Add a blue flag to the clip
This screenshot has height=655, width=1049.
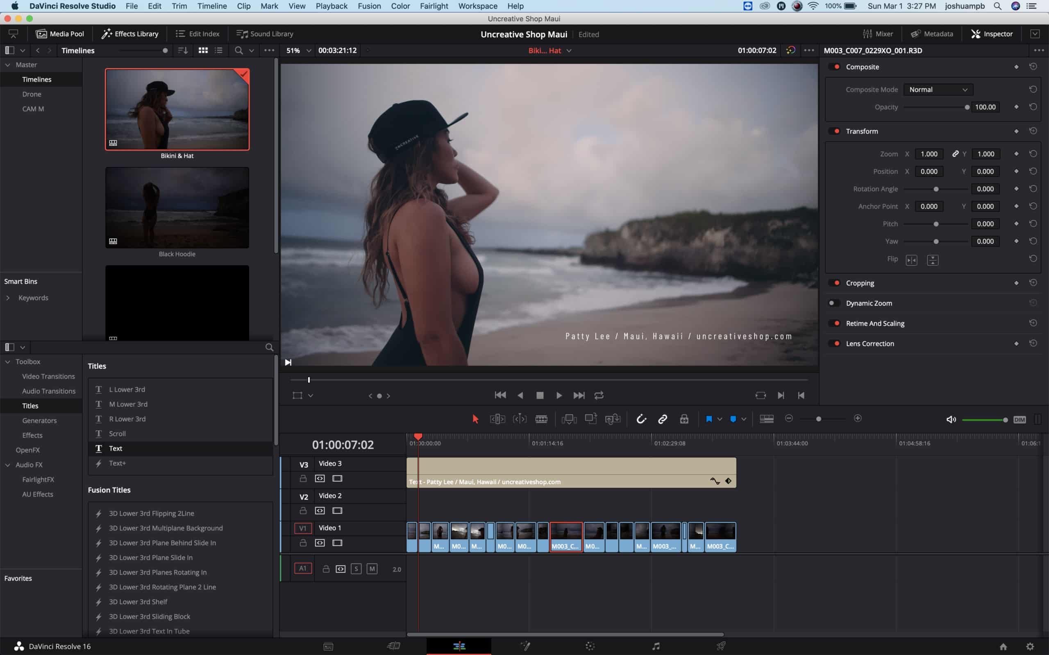tap(709, 419)
